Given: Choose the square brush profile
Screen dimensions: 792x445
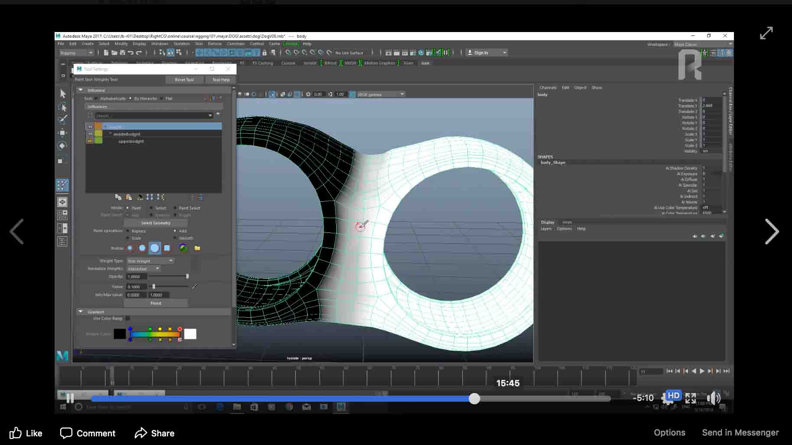Looking at the screenshot, I should 167,248.
